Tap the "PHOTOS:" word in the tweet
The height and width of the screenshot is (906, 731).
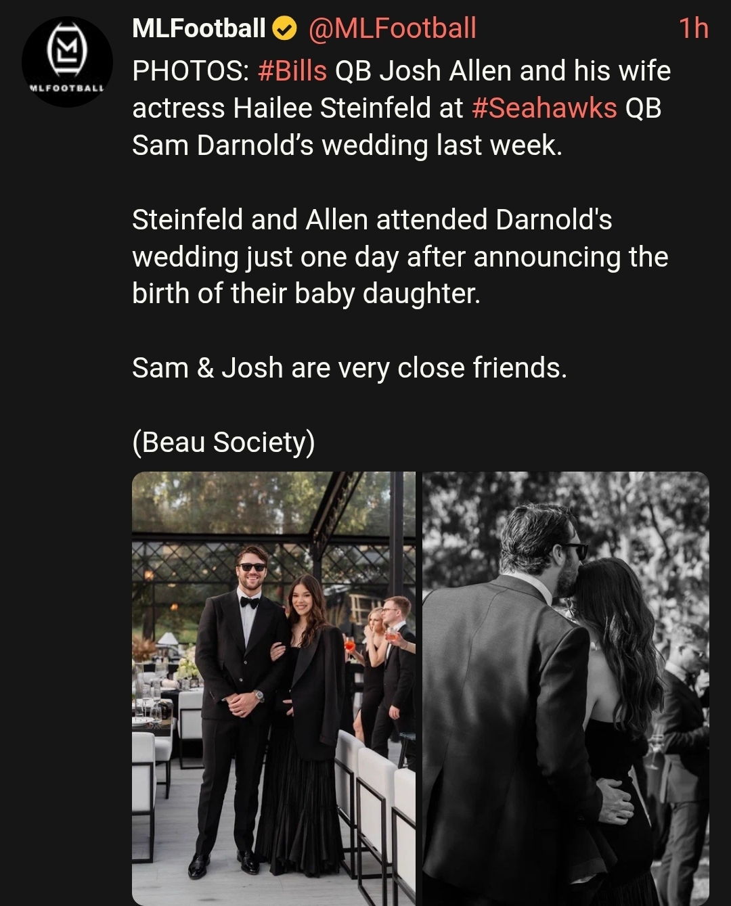point(191,71)
